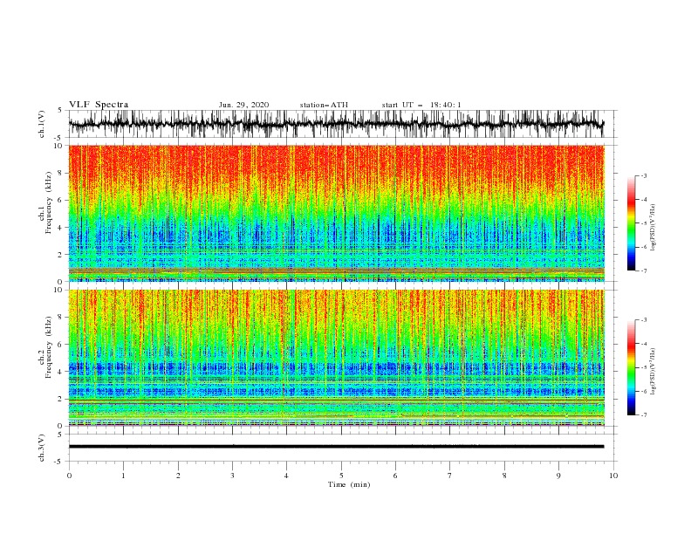This screenshot has width=691, height=534.
Task: Click inside the ch.1 spectrogram panel
Action: [336, 213]
